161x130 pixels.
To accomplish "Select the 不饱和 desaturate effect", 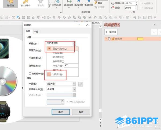I will click(x=41, y=4).
